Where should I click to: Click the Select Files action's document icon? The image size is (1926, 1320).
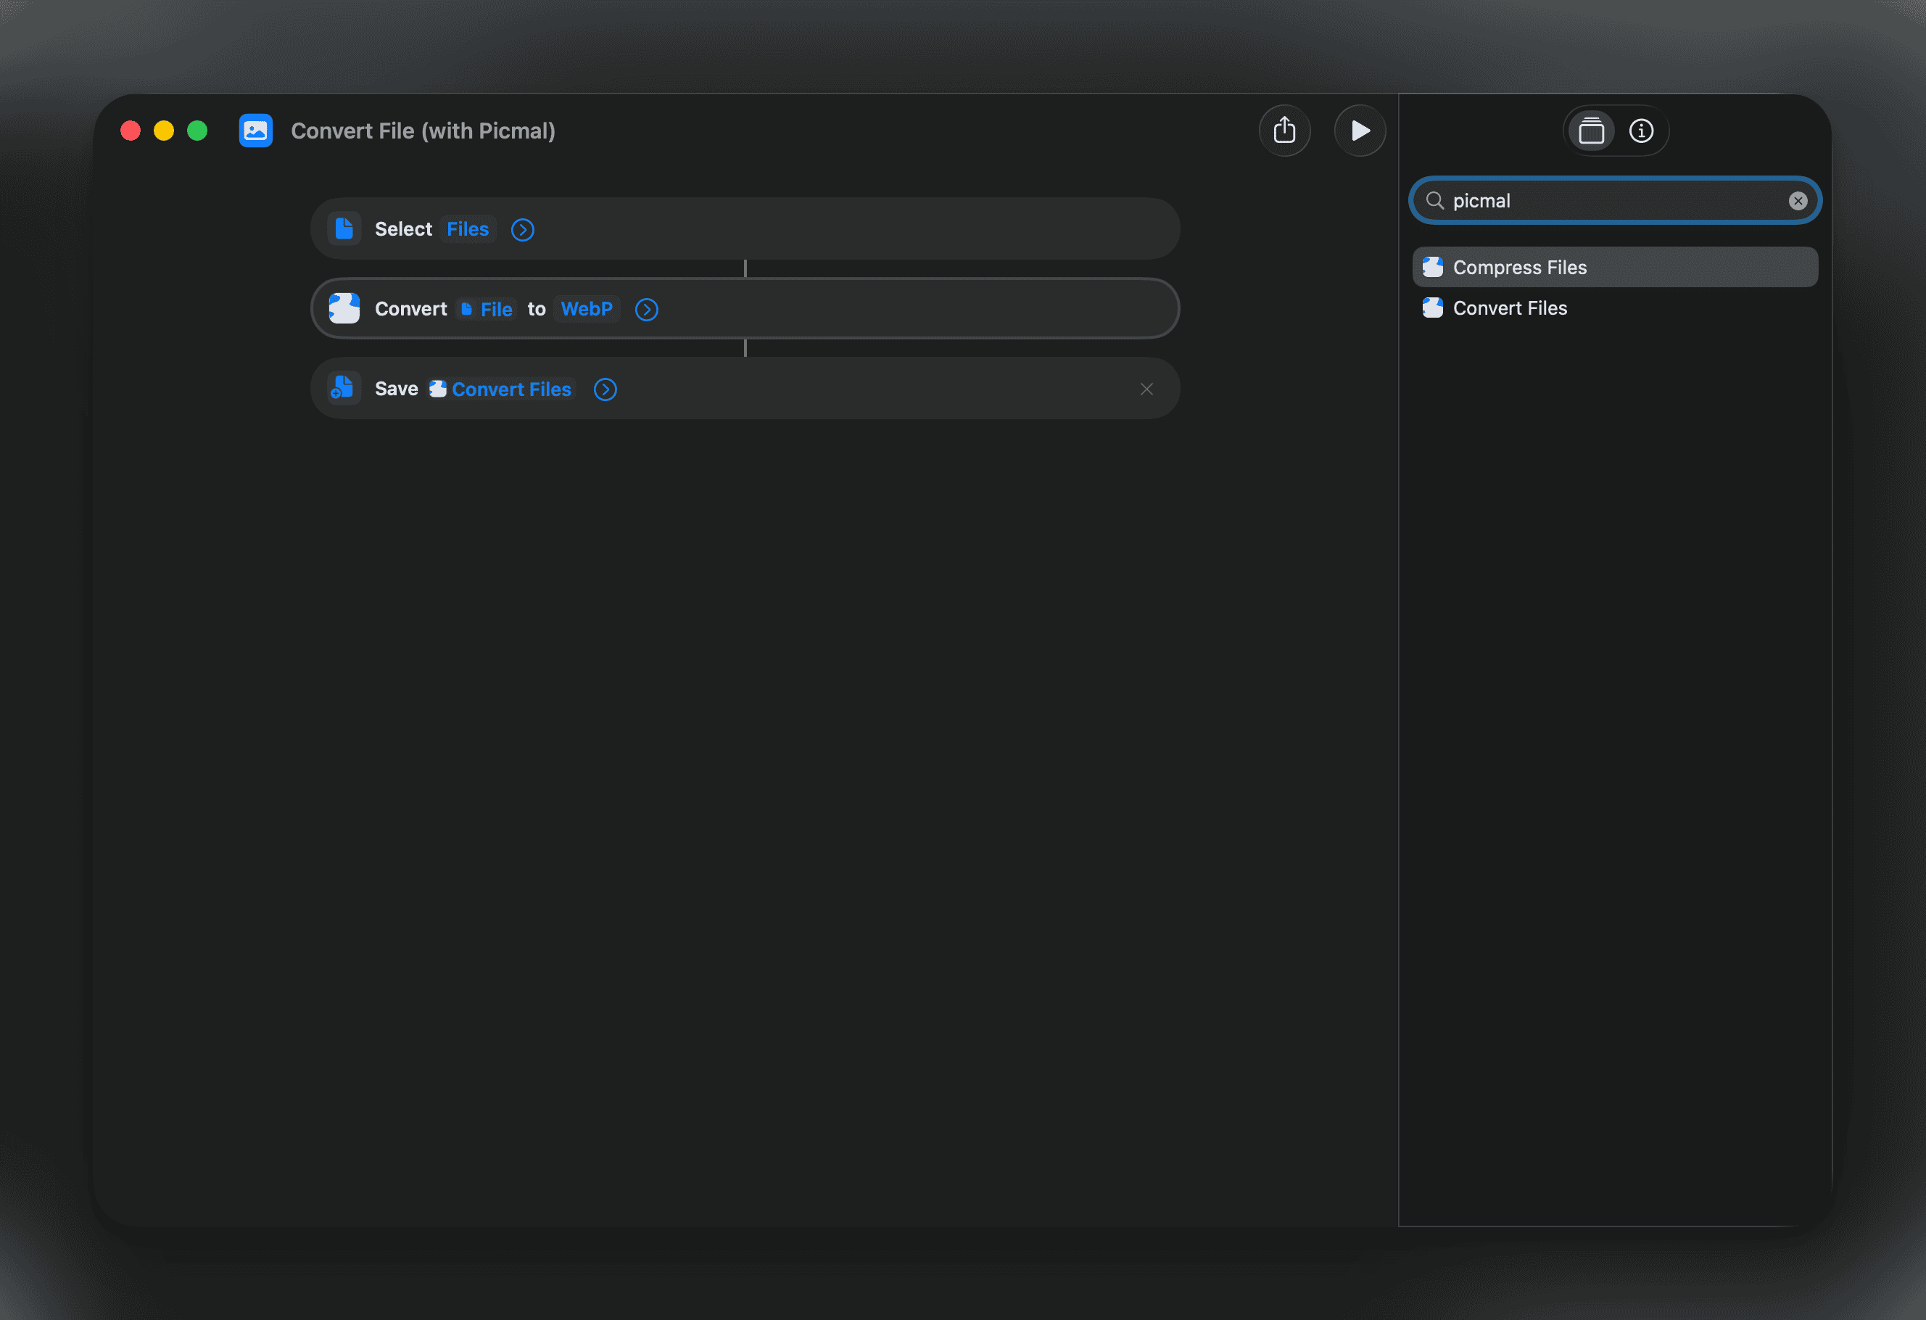click(344, 229)
